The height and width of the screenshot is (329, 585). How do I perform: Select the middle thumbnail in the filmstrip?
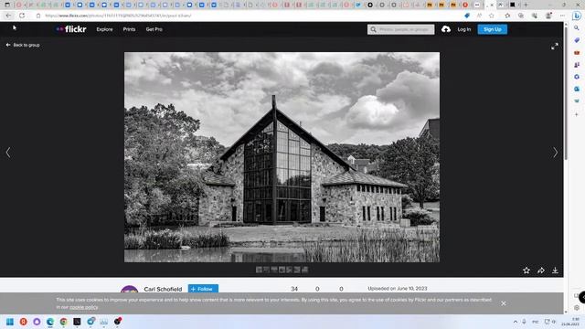282,270
